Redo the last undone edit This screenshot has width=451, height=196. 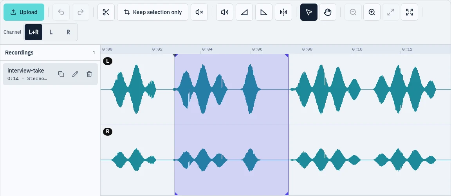click(81, 12)
